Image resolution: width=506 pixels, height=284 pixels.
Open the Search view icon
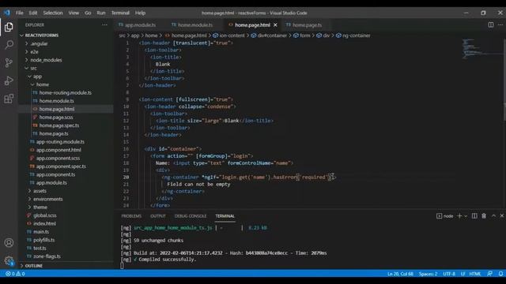tap(9, 44)
